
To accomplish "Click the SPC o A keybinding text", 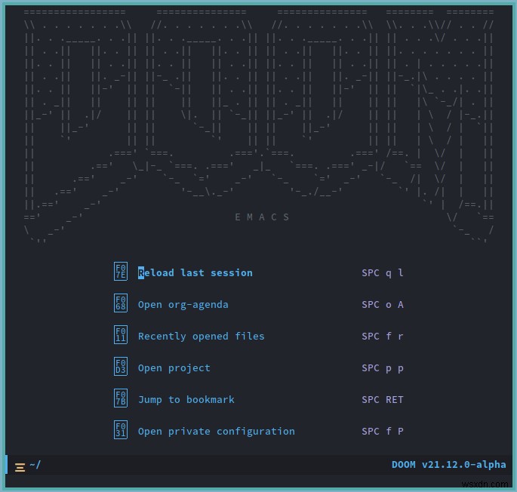I will point(383,304).
